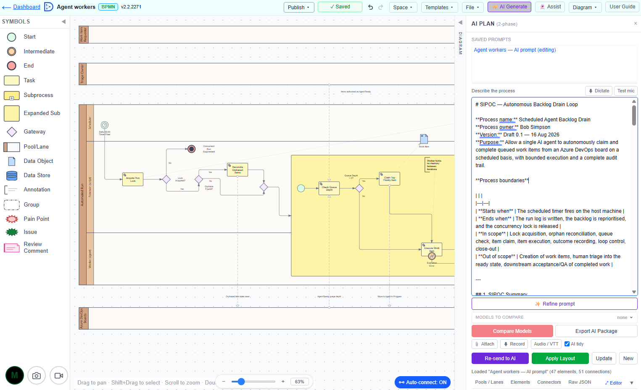Select the End event symbol
The image size is (641, 390).
tap(12, 65)
